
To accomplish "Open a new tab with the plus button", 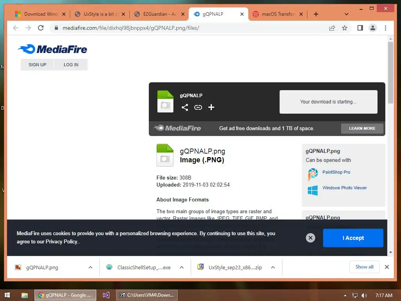I will pos(316,14).
